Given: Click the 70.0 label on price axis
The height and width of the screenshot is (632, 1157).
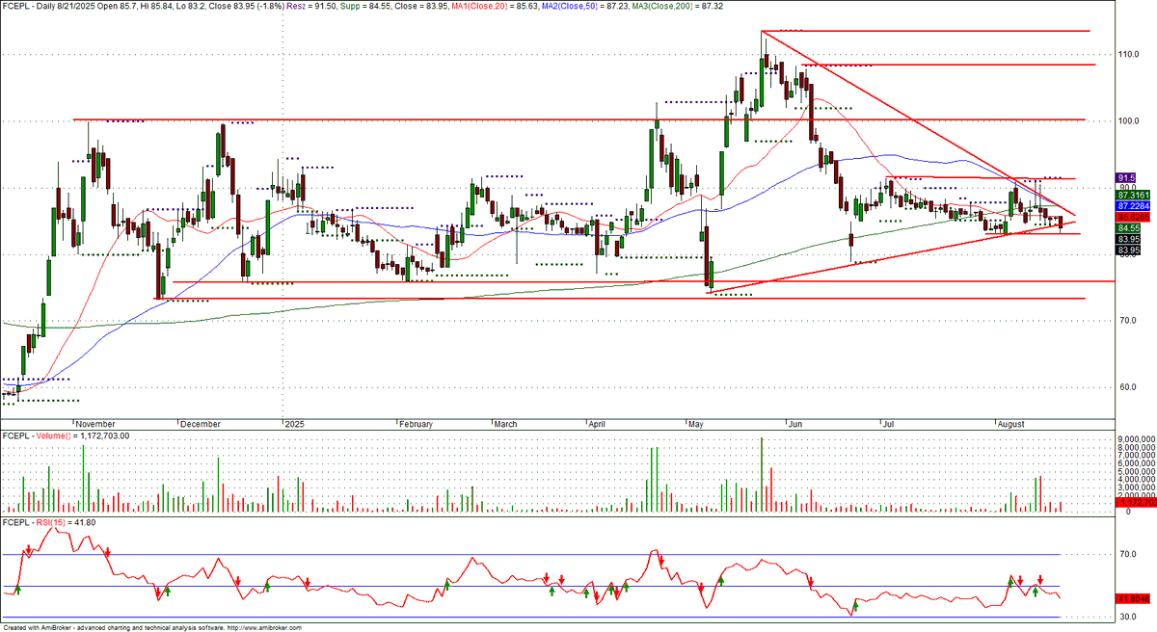Looking at the screenshot, I should coord(1127,321).
